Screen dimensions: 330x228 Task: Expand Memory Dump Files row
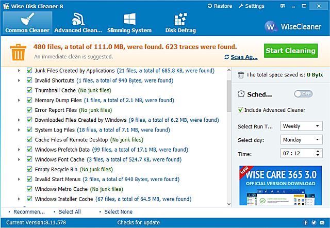pyautogui.click(x=19, y=100)
